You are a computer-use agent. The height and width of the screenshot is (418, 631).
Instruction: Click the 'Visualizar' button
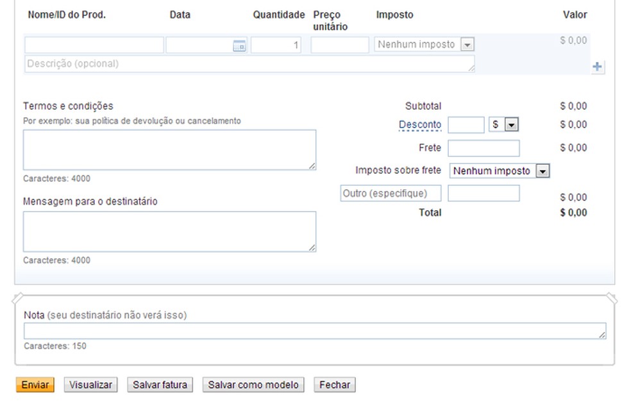click(90, 385)
